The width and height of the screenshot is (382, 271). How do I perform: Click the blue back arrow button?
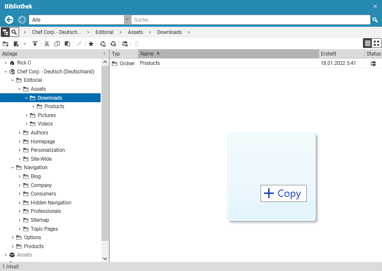click(x=9, y=20)
